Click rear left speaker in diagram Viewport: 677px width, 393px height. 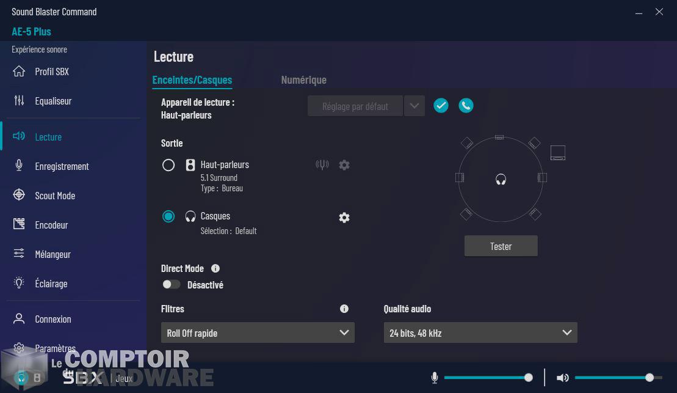[466, 213]
